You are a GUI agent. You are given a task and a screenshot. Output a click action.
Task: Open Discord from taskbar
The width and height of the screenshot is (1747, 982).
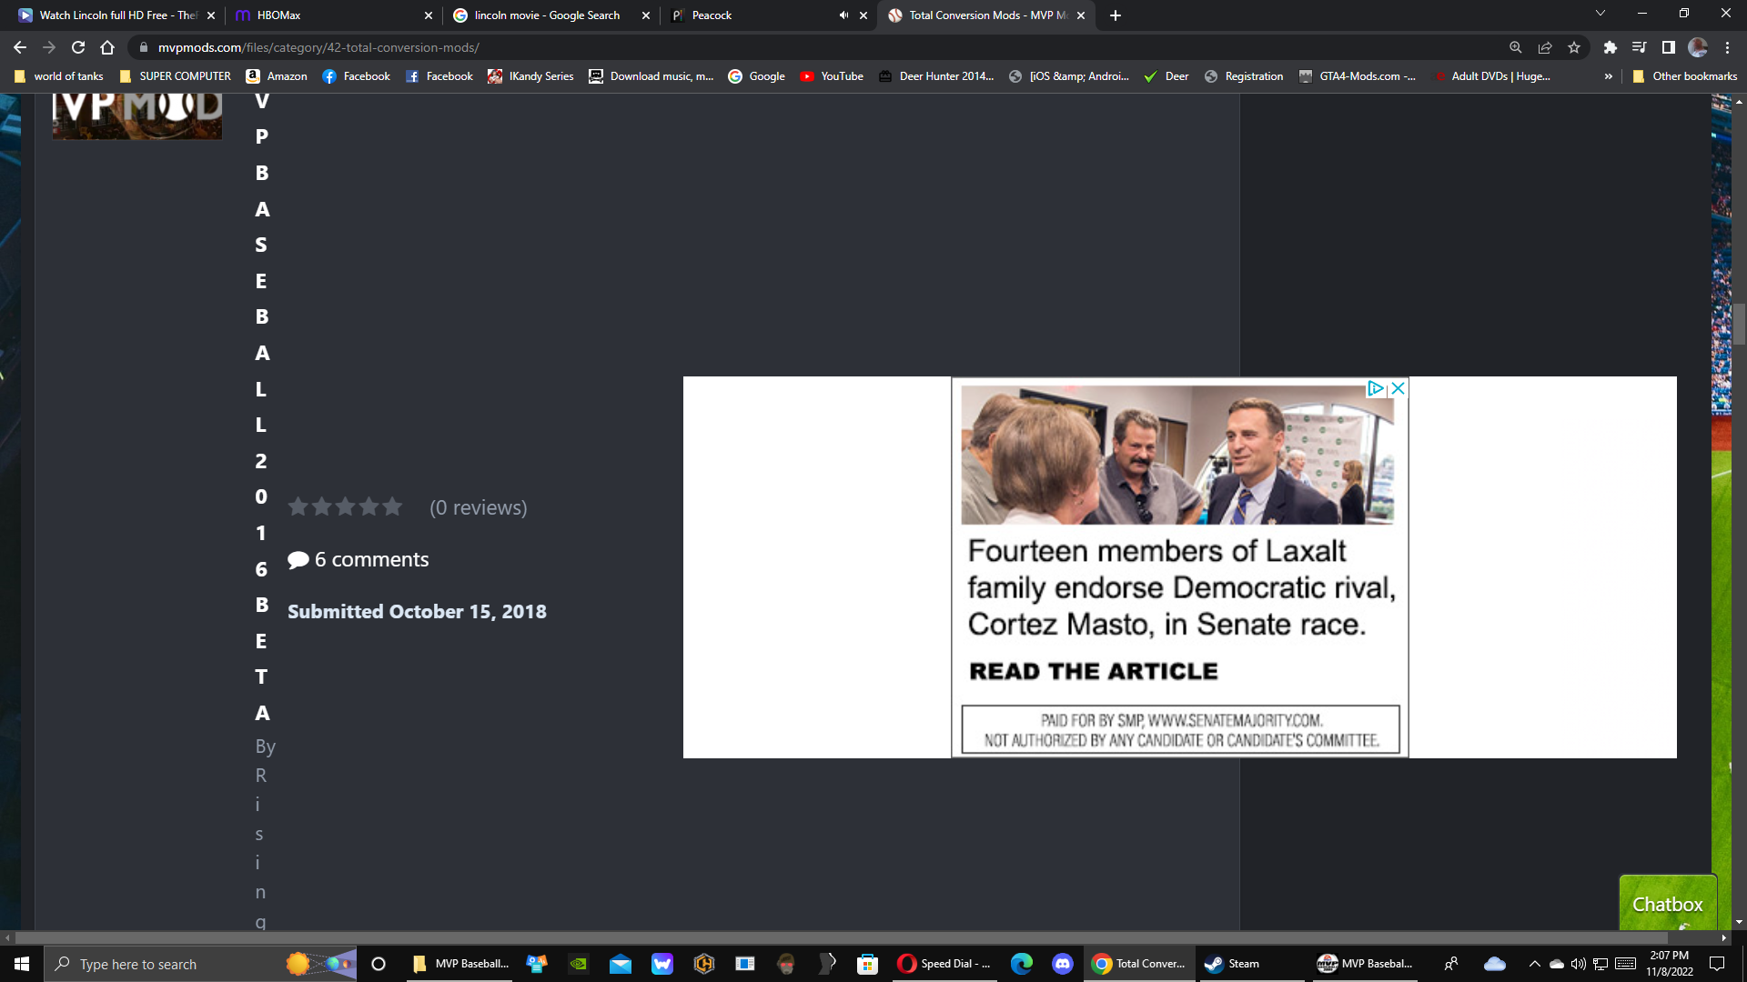(1063, 964)
